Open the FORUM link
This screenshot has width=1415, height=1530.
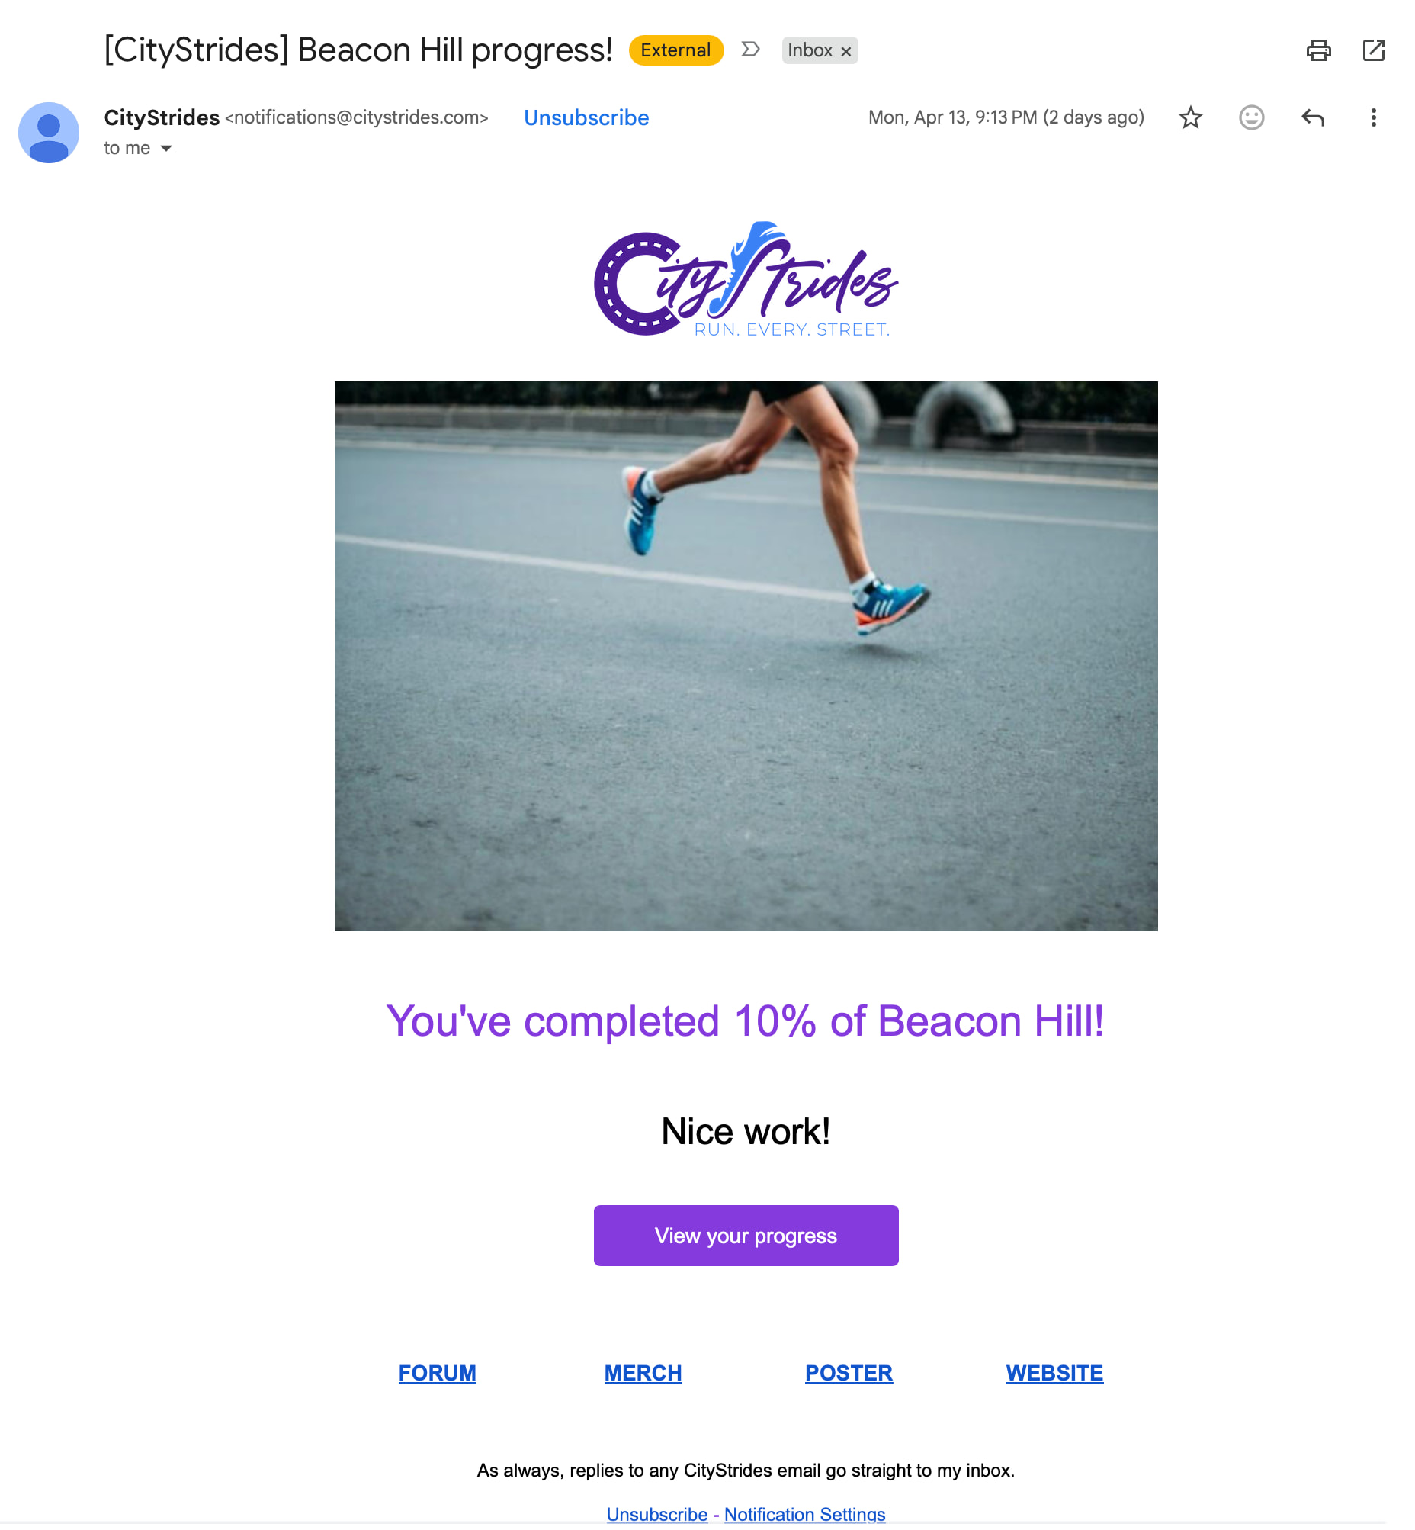click(437, 1373)
